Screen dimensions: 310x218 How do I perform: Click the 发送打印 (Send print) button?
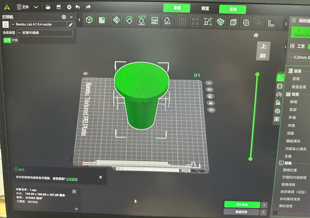pos(241,212)
